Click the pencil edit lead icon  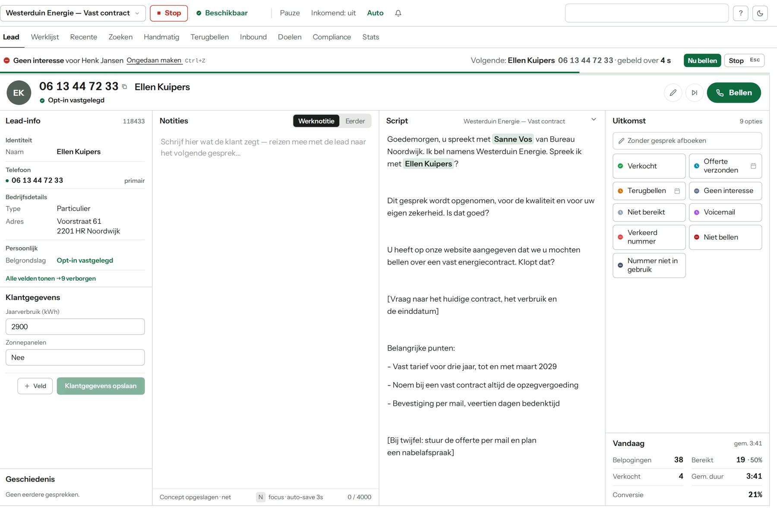pyautogui.click(x=673, y=93)
